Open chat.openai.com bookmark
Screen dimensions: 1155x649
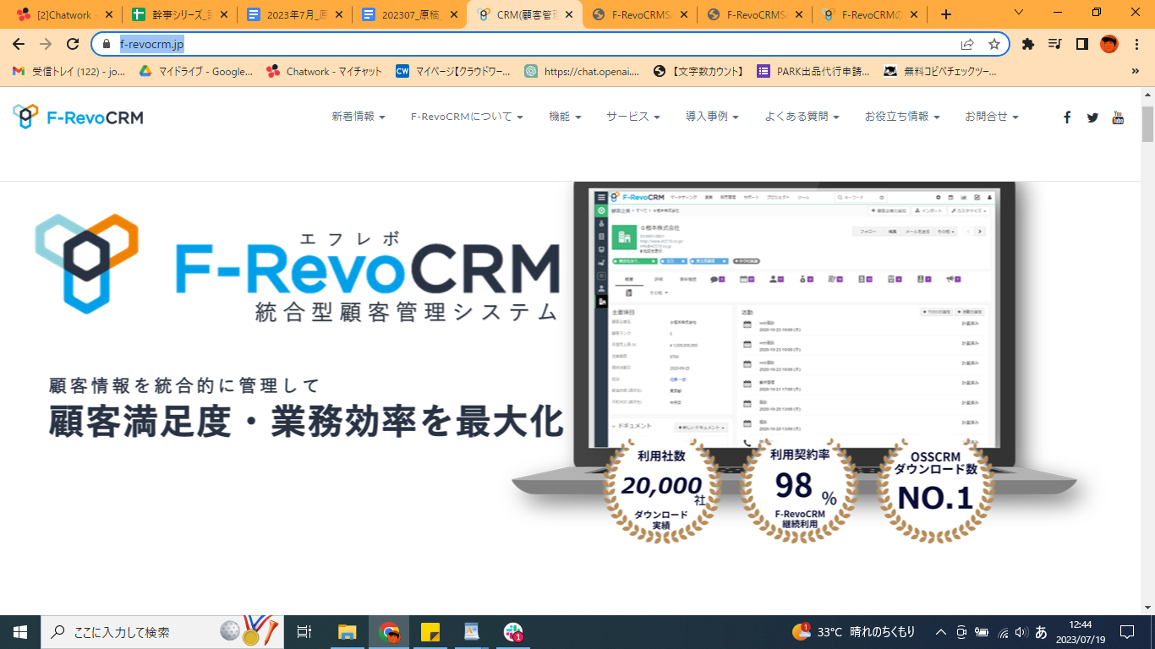point(582,72)
